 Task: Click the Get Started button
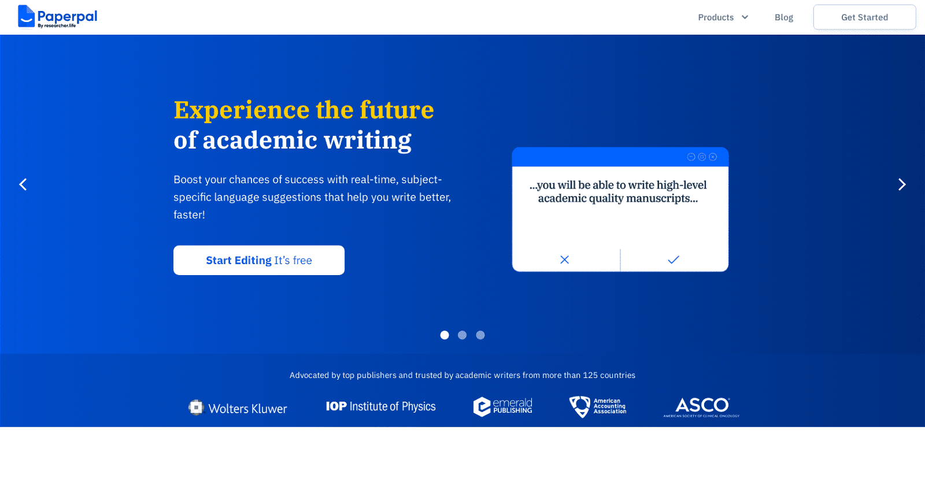click(864, 17)
